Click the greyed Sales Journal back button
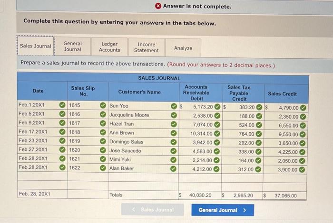 (x=153, y=210)
